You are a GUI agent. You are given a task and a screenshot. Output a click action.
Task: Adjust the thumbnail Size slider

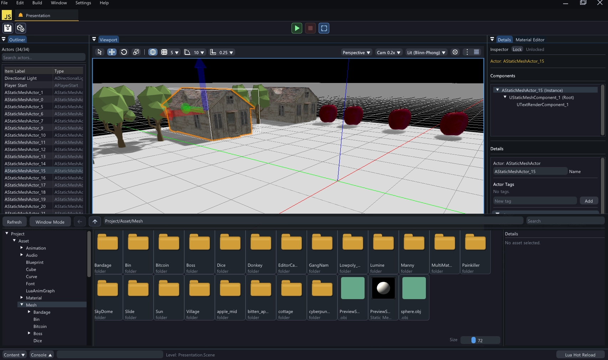pyautogui.click(x=480, y=340)
